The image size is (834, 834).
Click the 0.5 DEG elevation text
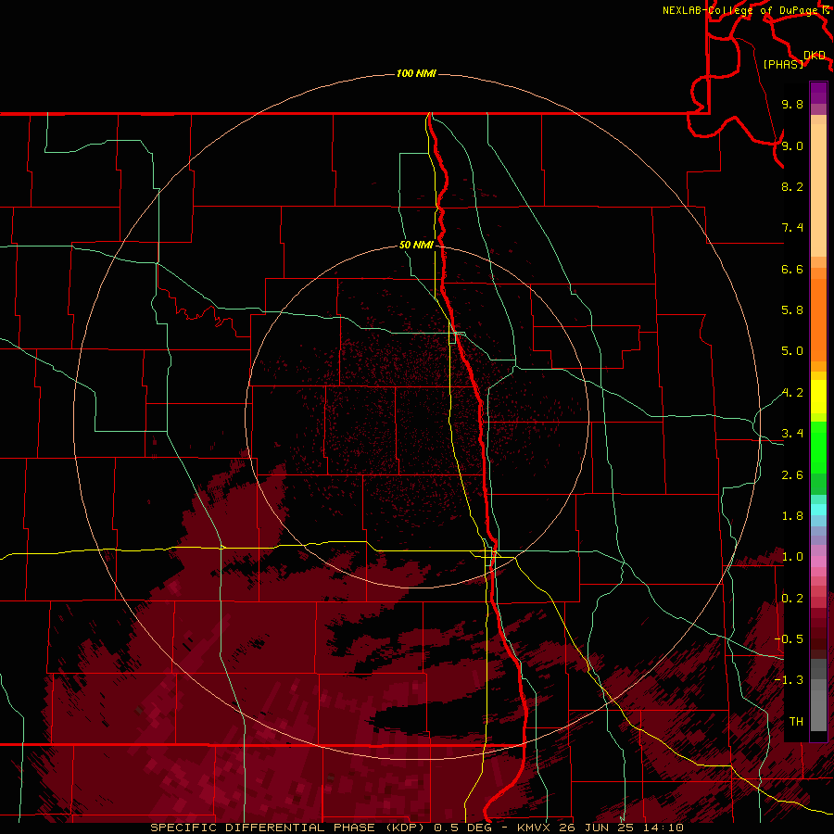click(462, 828)
